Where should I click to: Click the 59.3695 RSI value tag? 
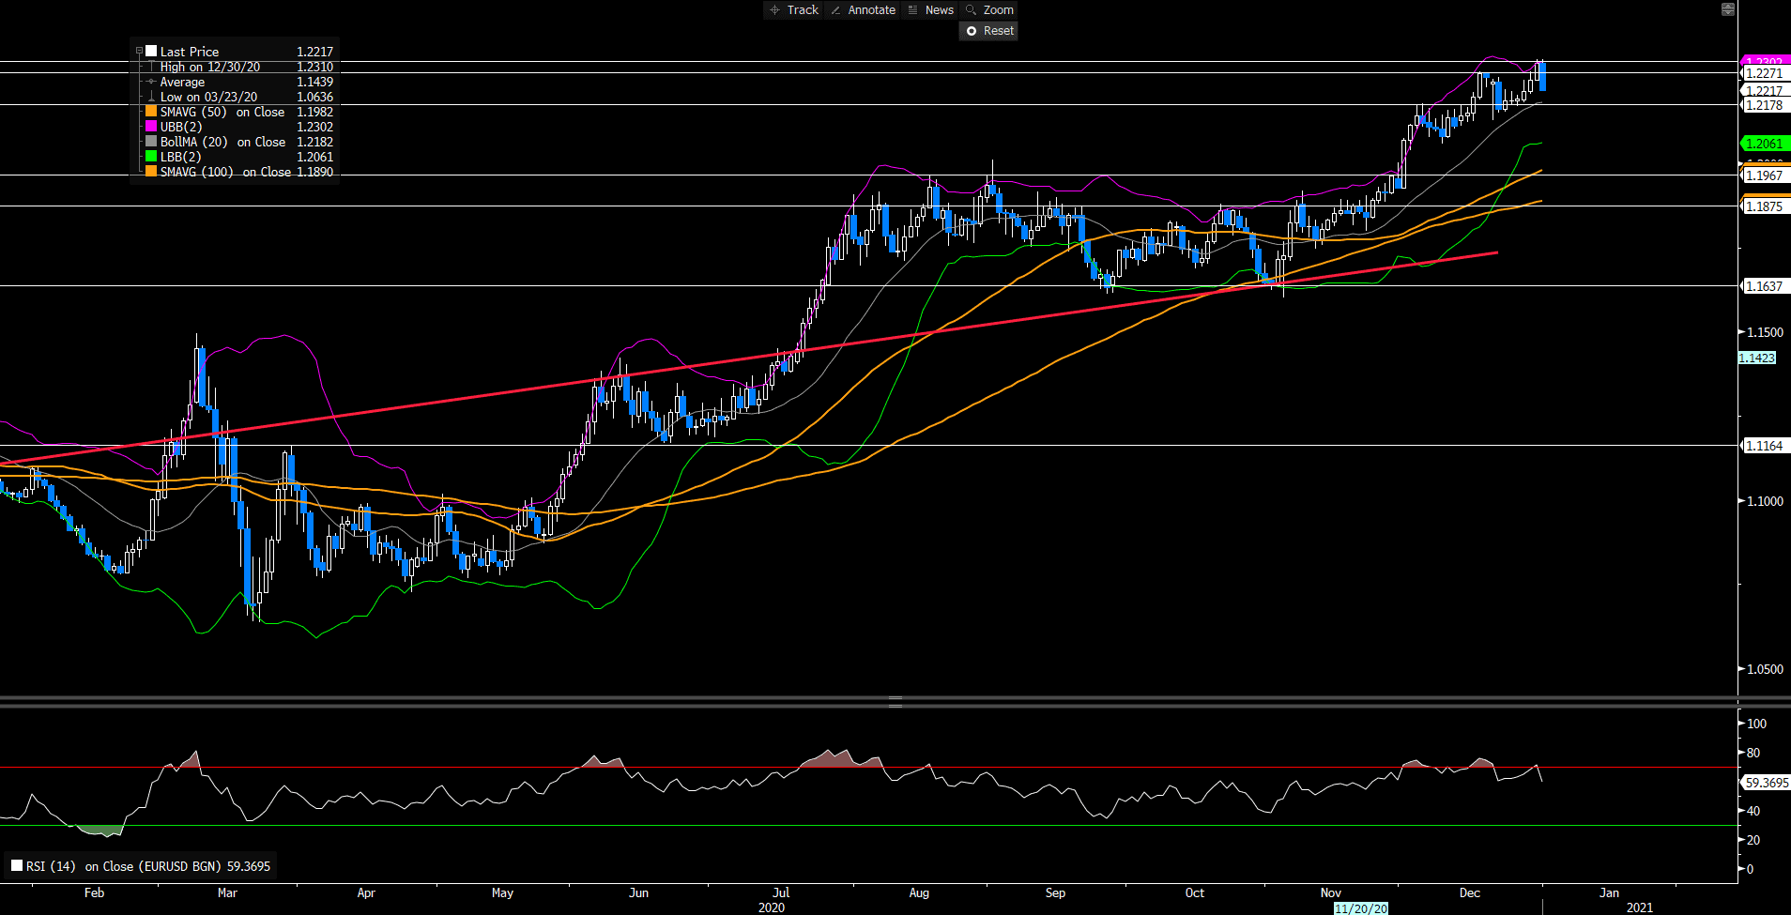click(x=1766, y=782)
